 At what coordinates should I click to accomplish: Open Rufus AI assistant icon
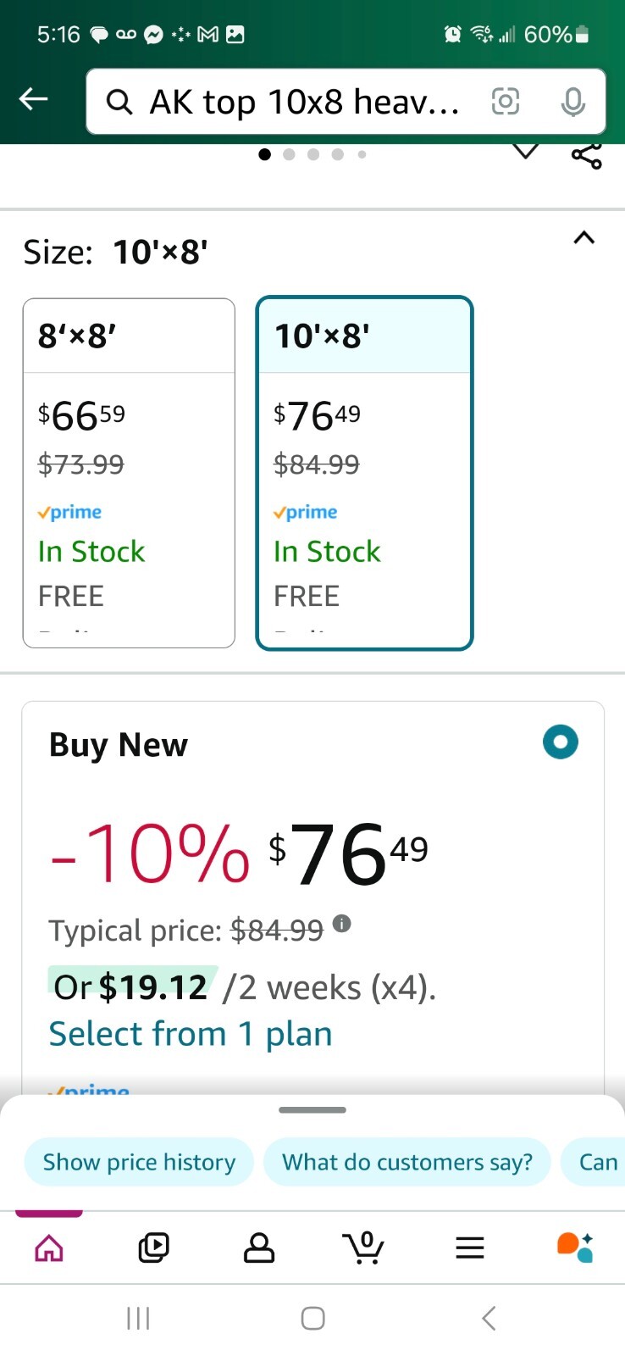(x=574, y=1247)
